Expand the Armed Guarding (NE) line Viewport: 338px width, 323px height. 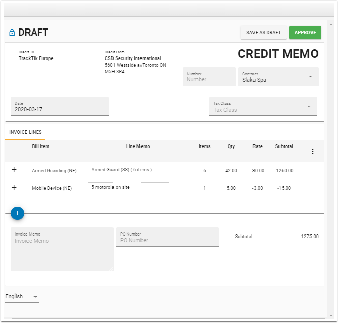[x=14, y=170]
